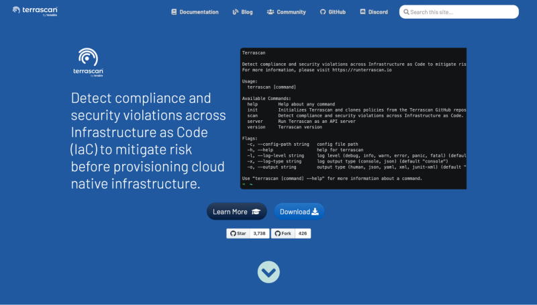
Task: Click the large Terrascan hero logo
Action: [x=88, y=62]
